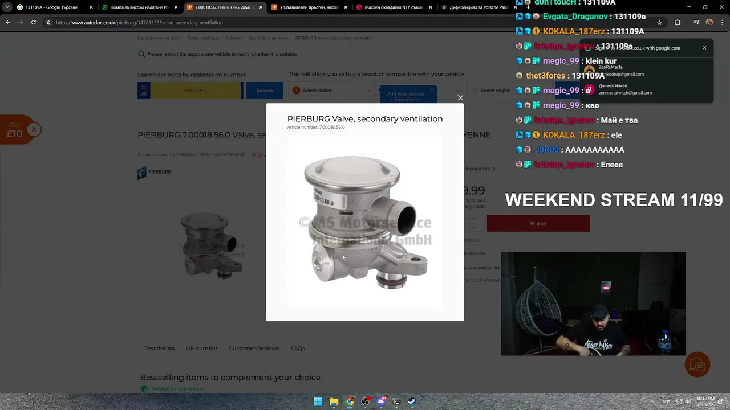Screen dimensions: 730x410
Task: Close the 'Маслен охладител NTY' tab
Action: pos(431,7)
